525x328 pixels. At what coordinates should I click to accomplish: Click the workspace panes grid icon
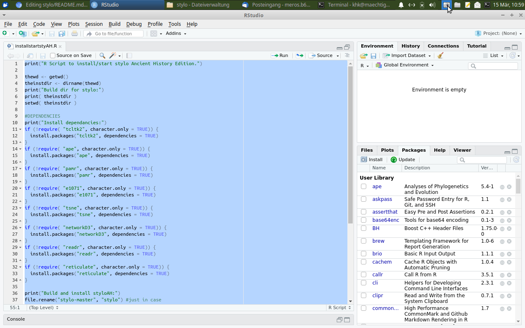coord(154,34)
